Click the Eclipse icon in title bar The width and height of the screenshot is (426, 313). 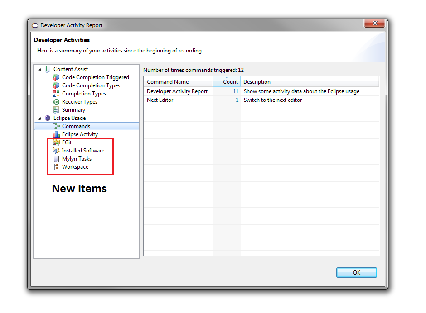[x=35, y=25]
